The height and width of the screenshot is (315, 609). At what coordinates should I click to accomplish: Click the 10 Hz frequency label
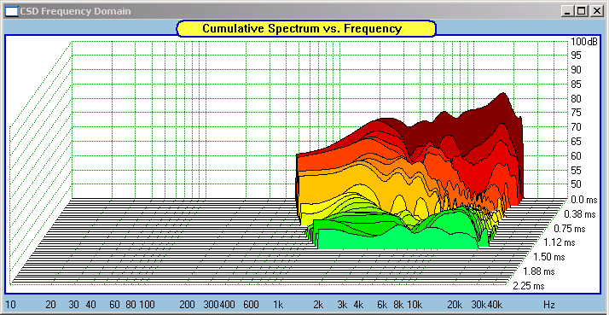[x=10, y=305]
